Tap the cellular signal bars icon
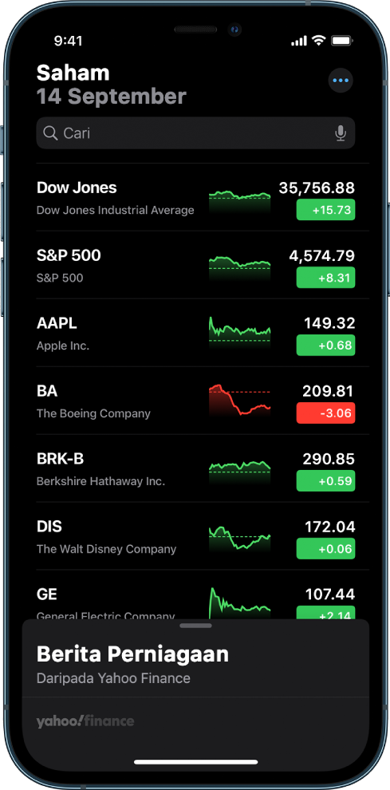The width and height of the screenshot is (390, 790). pyautogui.click(x=299, y=41)
